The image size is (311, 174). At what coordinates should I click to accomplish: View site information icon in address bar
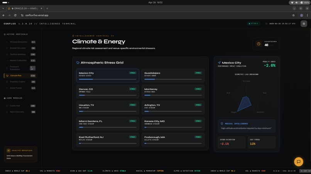[x=22, y=15]
